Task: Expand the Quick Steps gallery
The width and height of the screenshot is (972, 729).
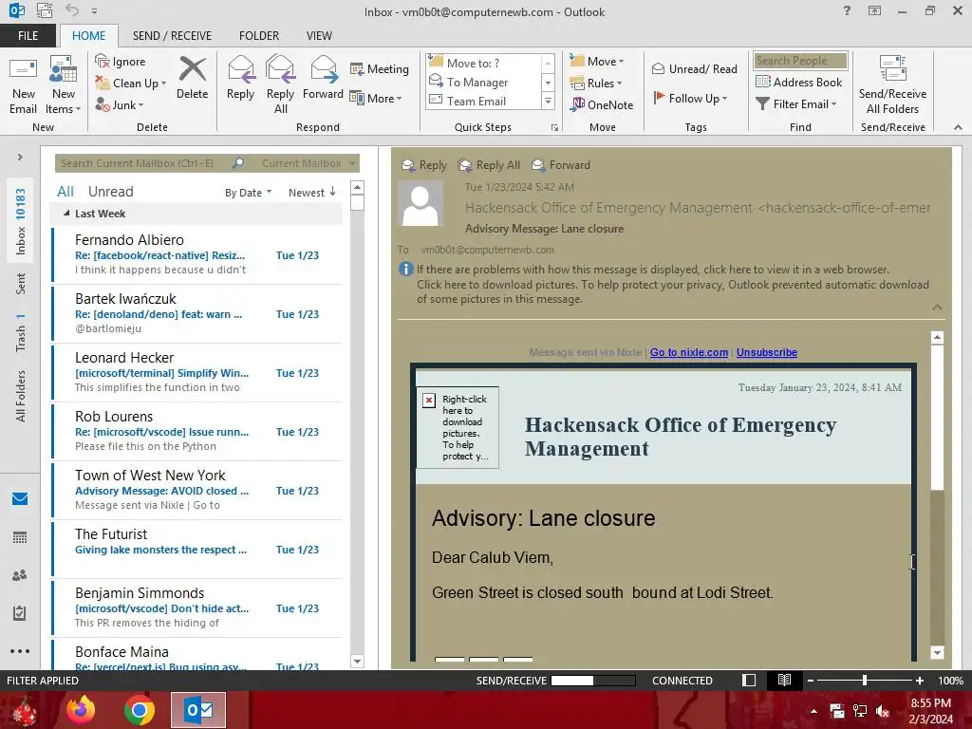Action: coord(548,101)
